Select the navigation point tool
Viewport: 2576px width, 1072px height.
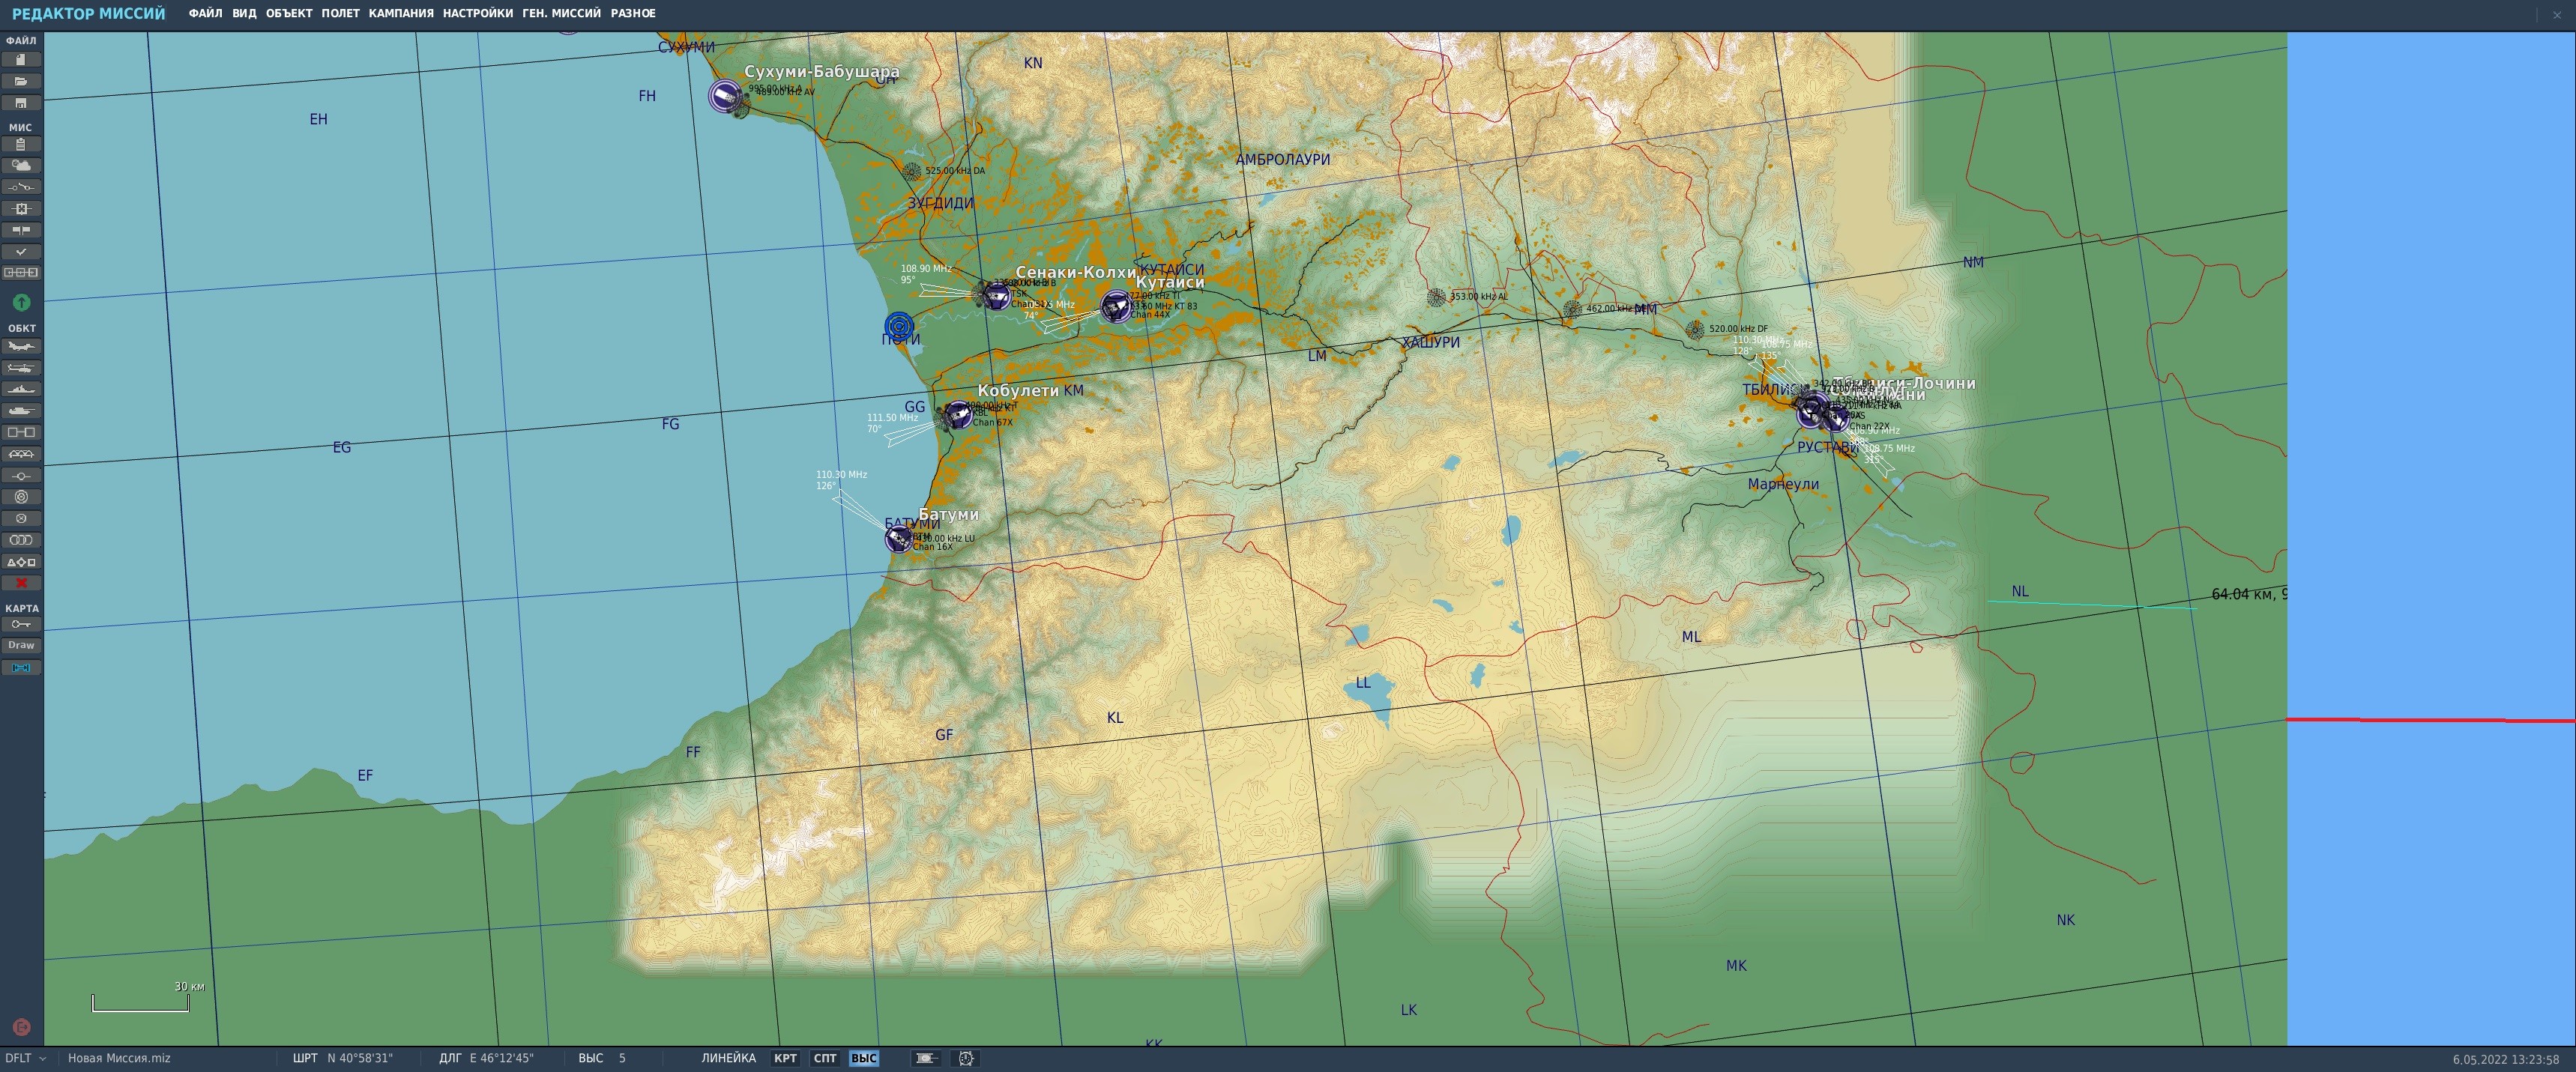(21, 476)
